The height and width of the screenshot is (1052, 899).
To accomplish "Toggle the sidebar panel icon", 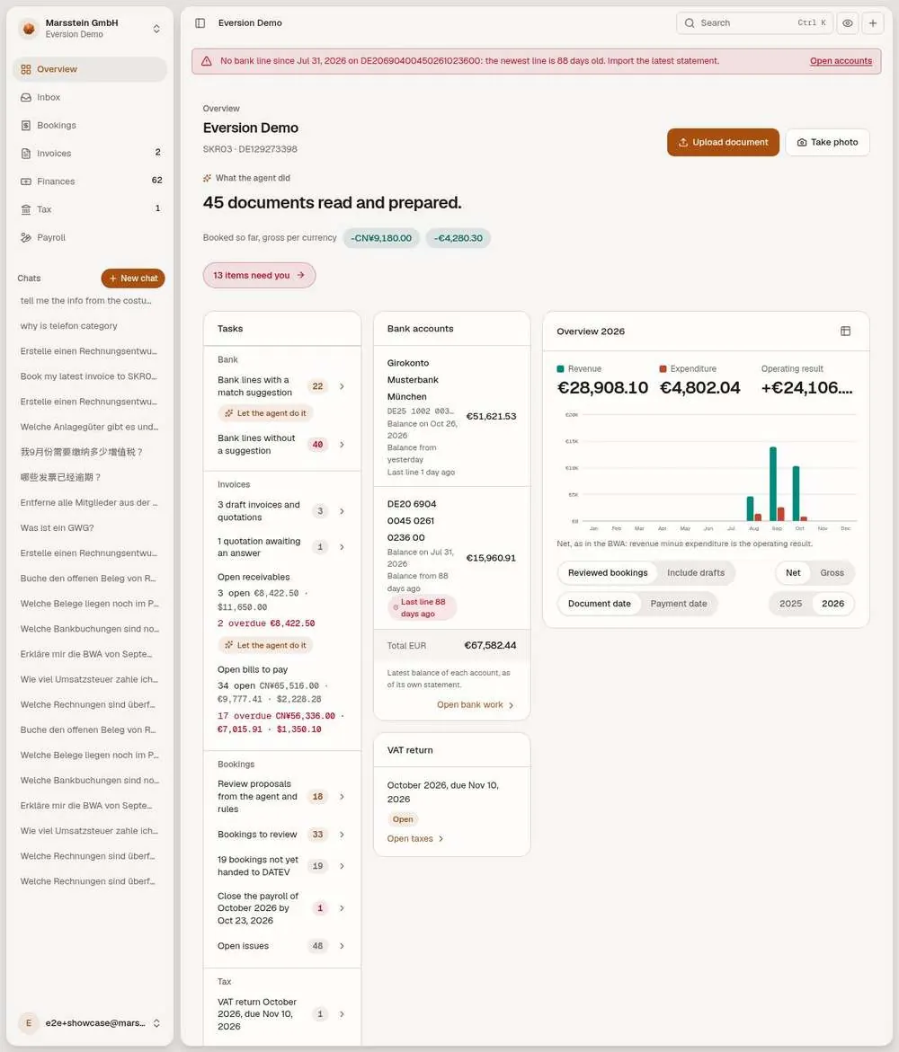I will [200, 22].
